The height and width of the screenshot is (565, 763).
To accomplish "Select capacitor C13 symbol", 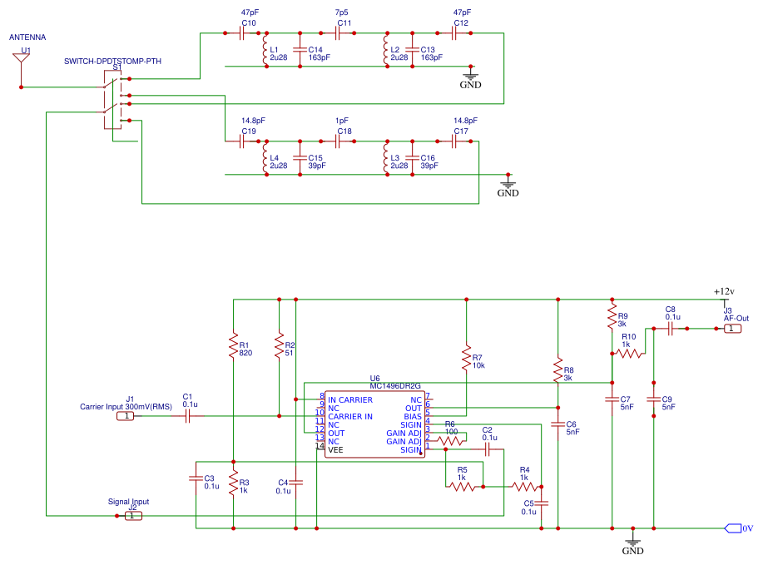I will pyautogui.click(x=412, y=50).
